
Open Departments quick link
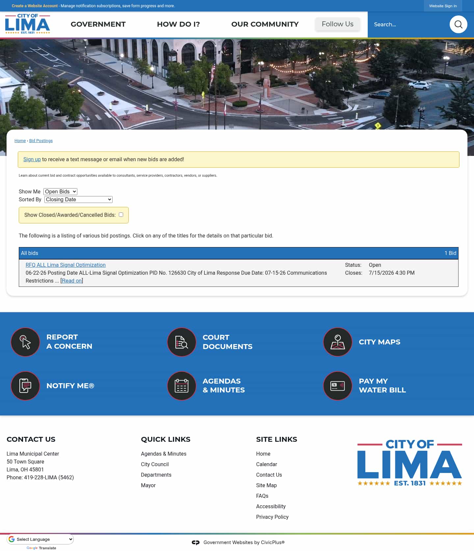[156, 475]
